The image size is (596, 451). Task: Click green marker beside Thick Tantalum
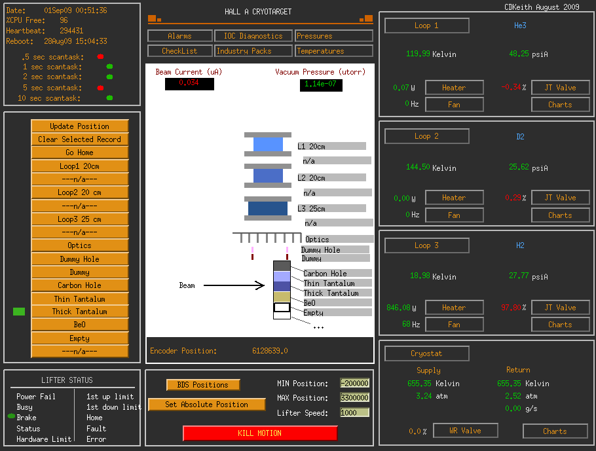pos(19,312)
